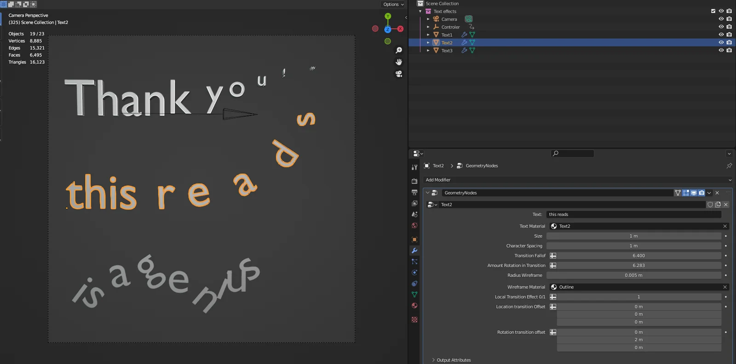The height and width of the screenshot is (364, 736).
Task: Open the World properties tab
Action: (x=414, y=225)
